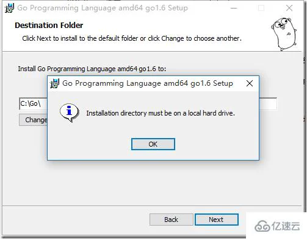Click the Change button
The image size is (307, 239).
click(34, 120)
